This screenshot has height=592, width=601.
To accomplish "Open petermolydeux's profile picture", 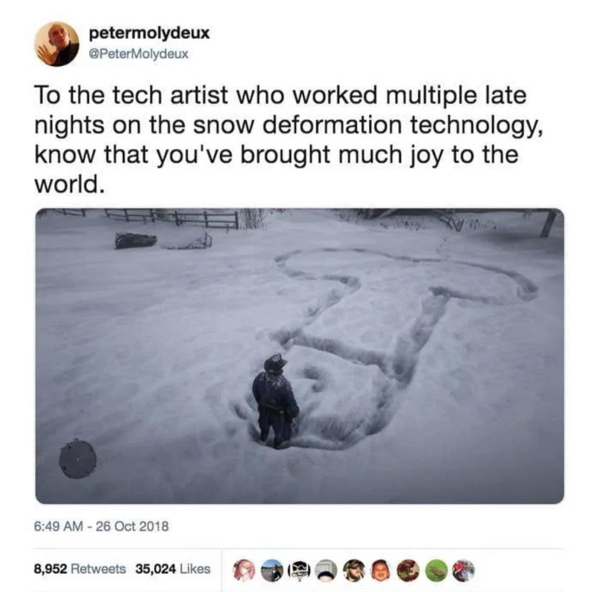I will click(x=57, y=44).
